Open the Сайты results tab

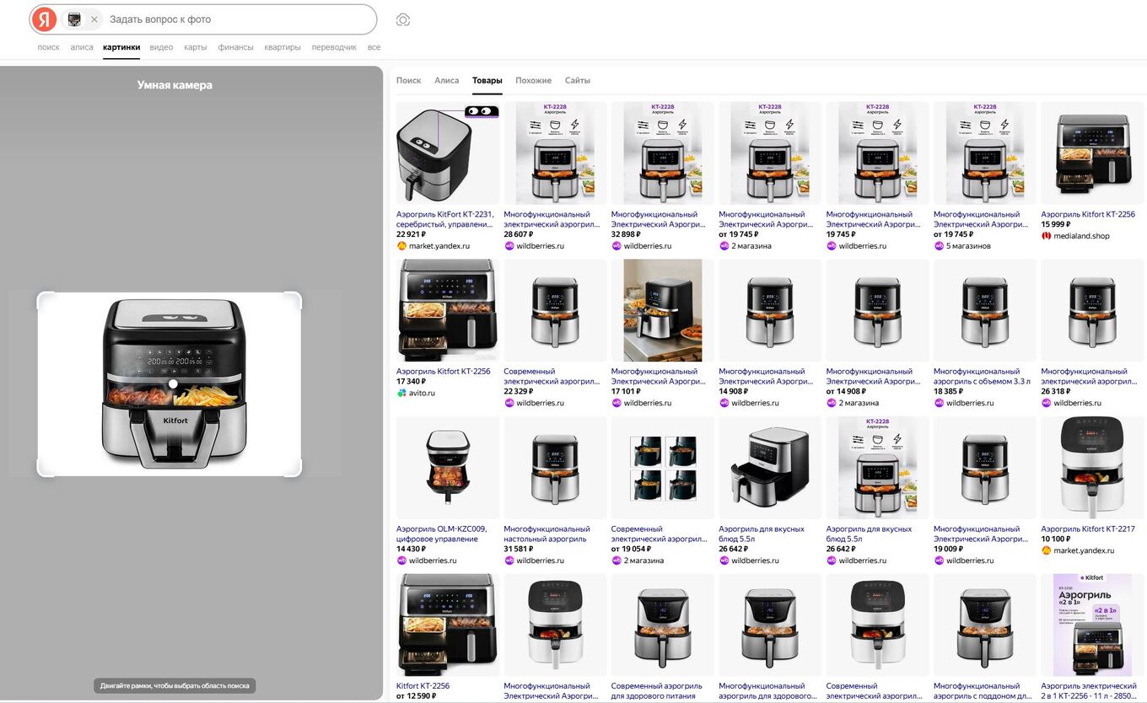click(x=578, y=81)
